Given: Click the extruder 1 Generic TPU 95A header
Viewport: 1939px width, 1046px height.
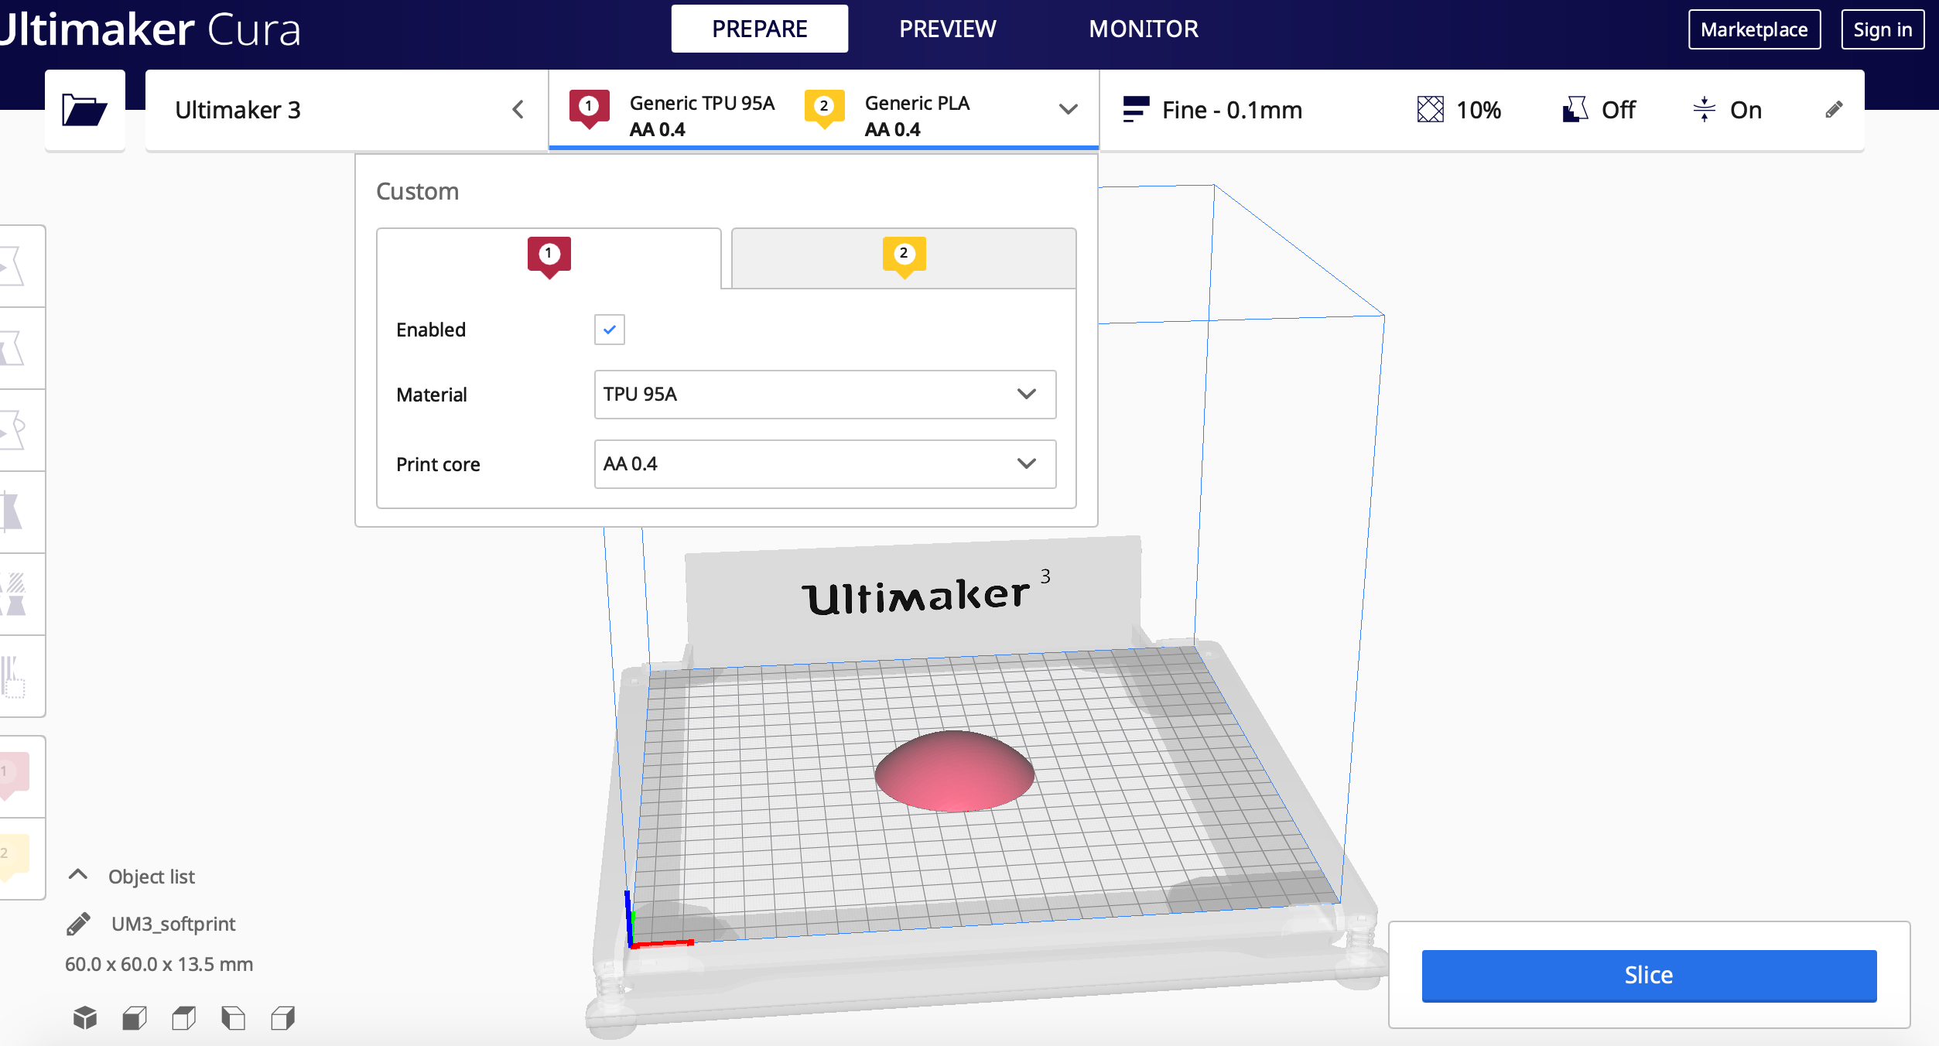Looking at the screenshot, I should pos(672,115).
